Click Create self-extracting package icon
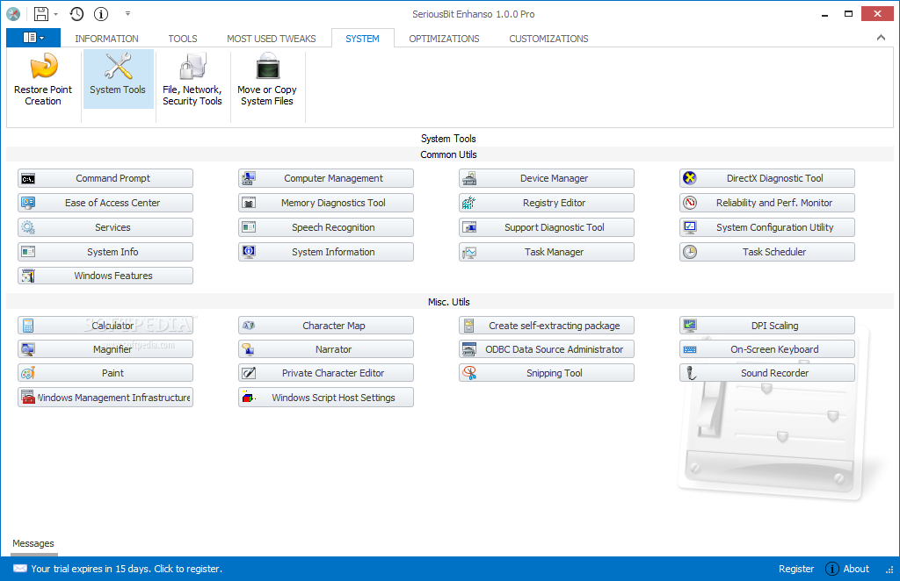 (469, 326)
